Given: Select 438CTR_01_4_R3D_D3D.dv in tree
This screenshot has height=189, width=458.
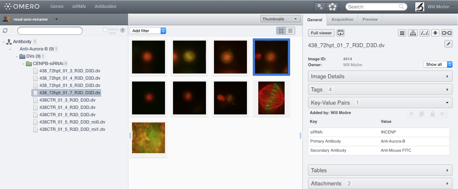Looking at the screenshot, I should coord(67,107).
